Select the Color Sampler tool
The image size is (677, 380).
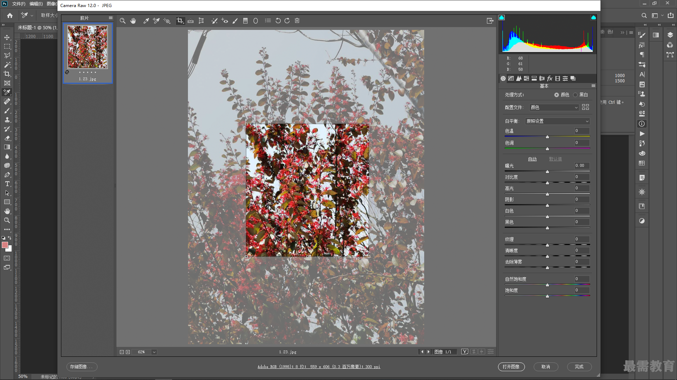tap(156, 21)
